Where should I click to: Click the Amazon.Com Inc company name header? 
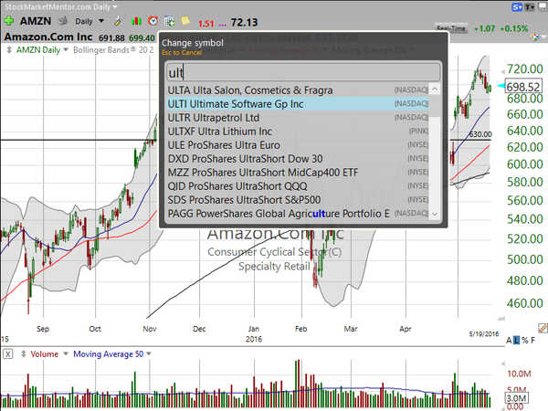48,37
